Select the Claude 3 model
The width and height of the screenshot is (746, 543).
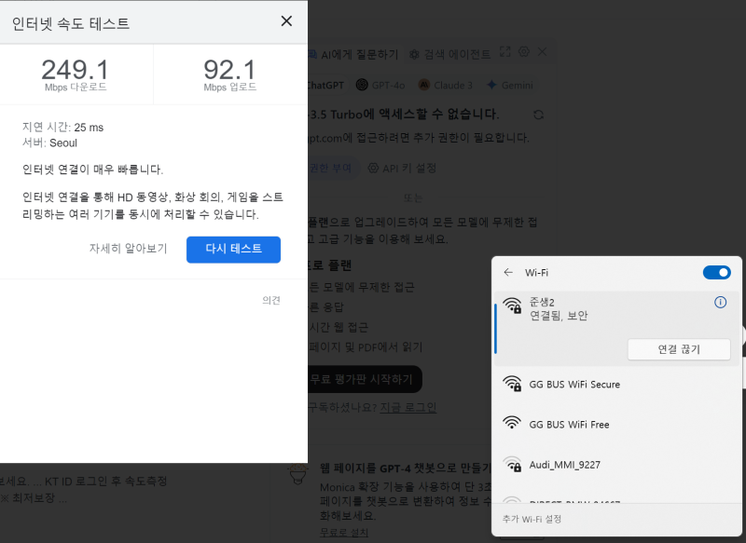(x=446, y=85)
